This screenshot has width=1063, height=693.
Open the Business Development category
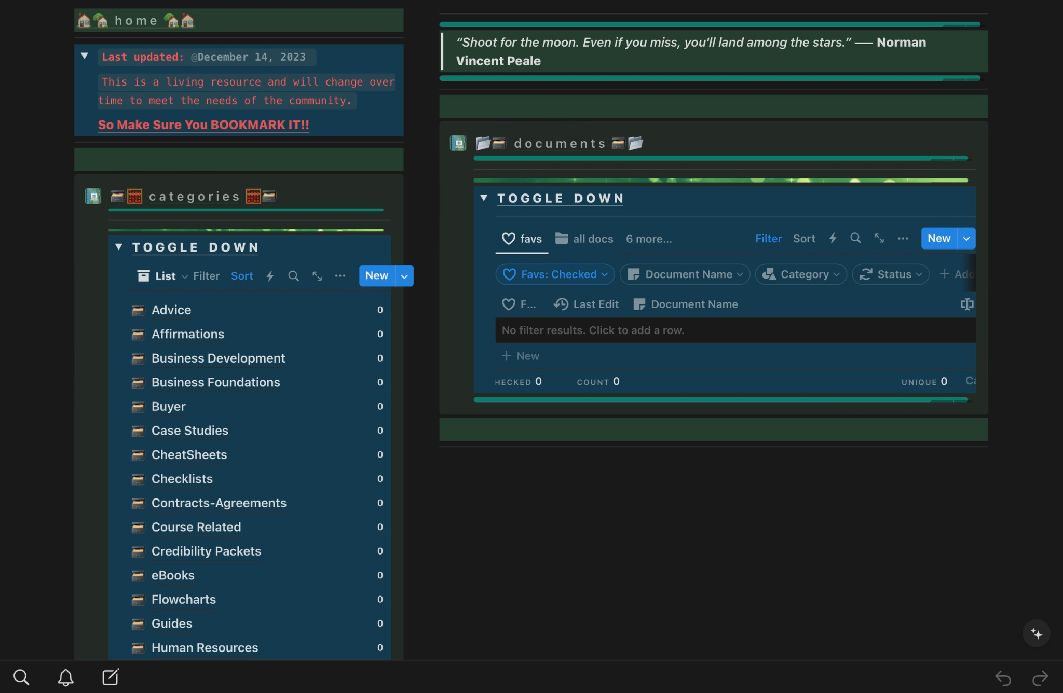[218, 358]
